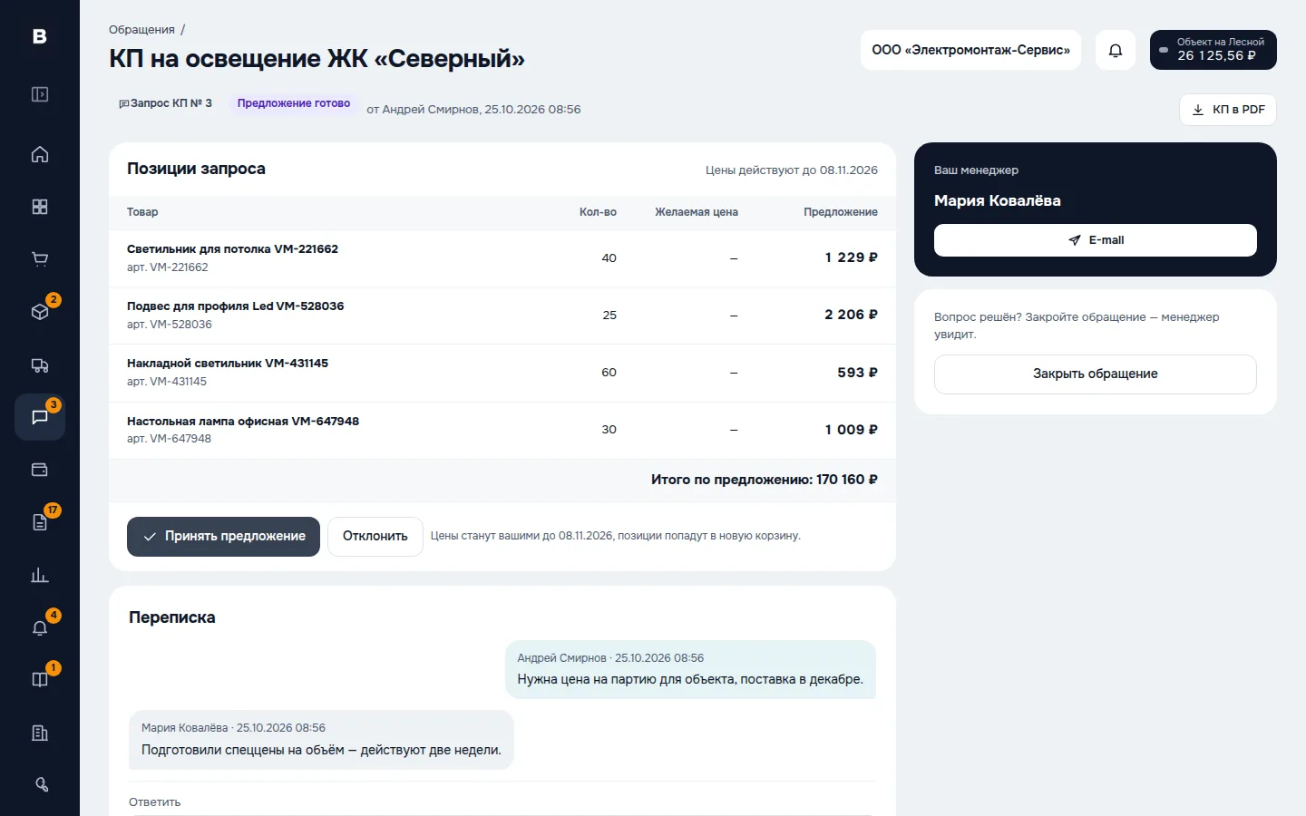Click the manager name «Мария Ковалёва»
The width and height of the screenshot is (1306, 816).
pyautogui.click(x=998, y=201)
